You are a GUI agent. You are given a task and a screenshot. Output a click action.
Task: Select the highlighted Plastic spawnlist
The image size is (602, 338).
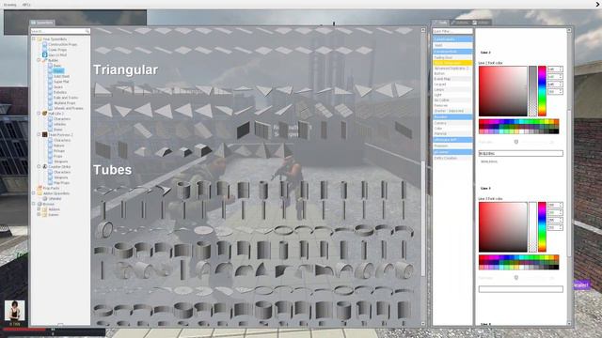(x=58, y=71)
